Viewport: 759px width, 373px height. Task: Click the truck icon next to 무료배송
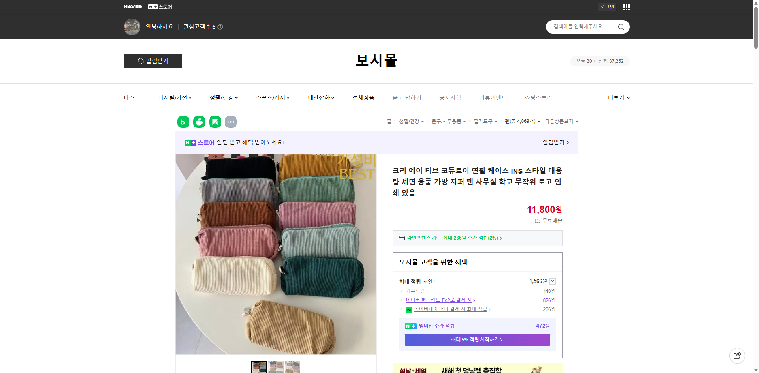(x=537, y=221)
